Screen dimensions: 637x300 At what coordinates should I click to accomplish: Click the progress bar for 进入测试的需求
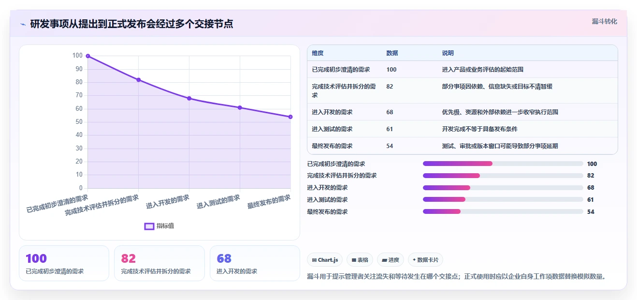click(x=503, y=200)
